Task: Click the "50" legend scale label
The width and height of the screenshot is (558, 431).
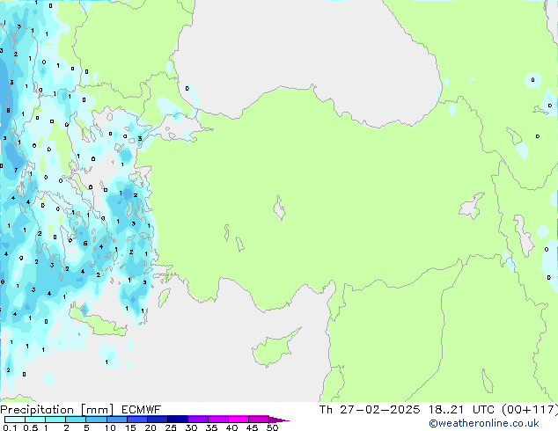Action: tap(272, 427)
